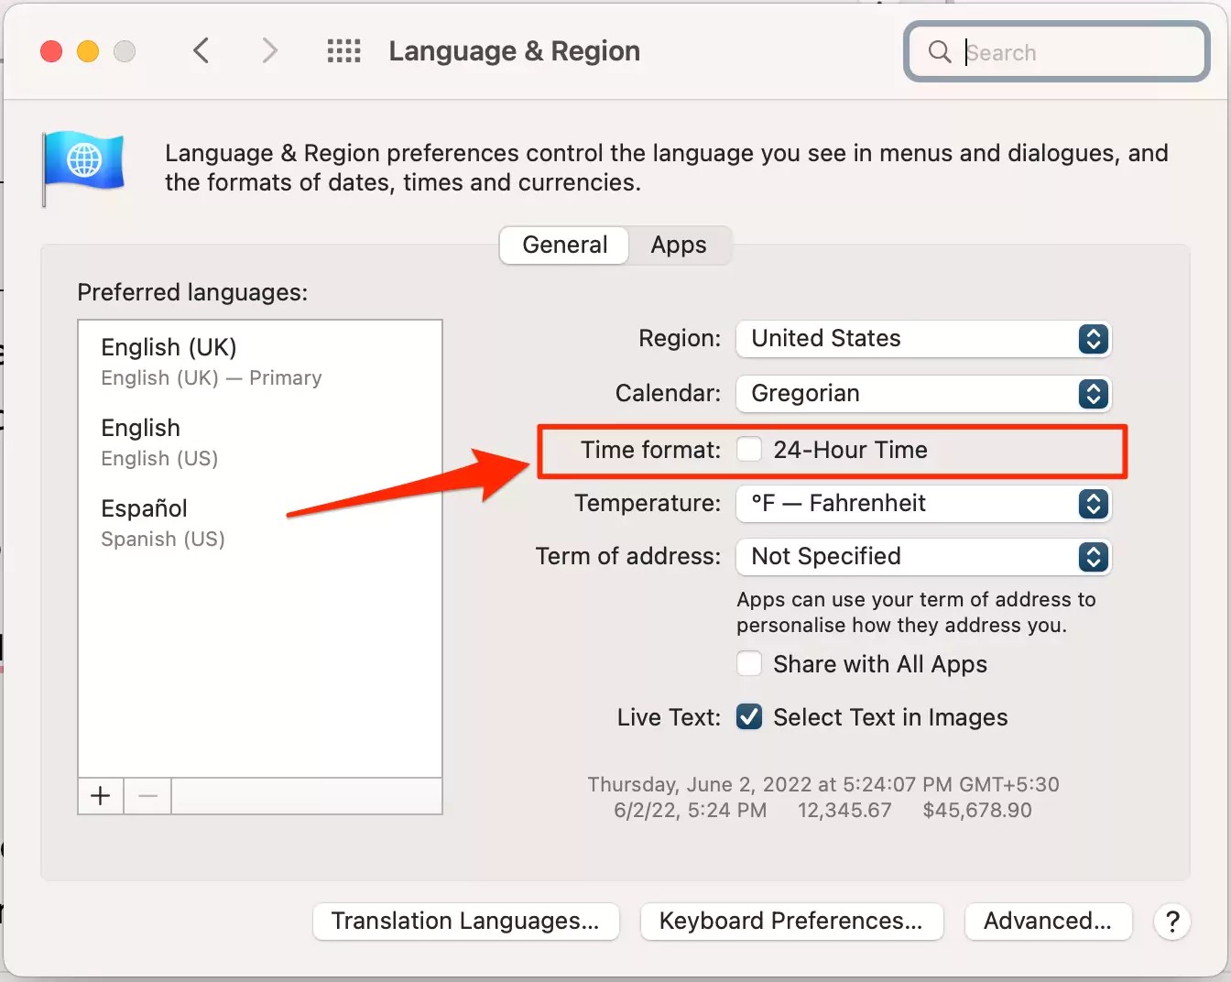Open the Temperature dropdown showing Fahrenheit

click(923, 504)
